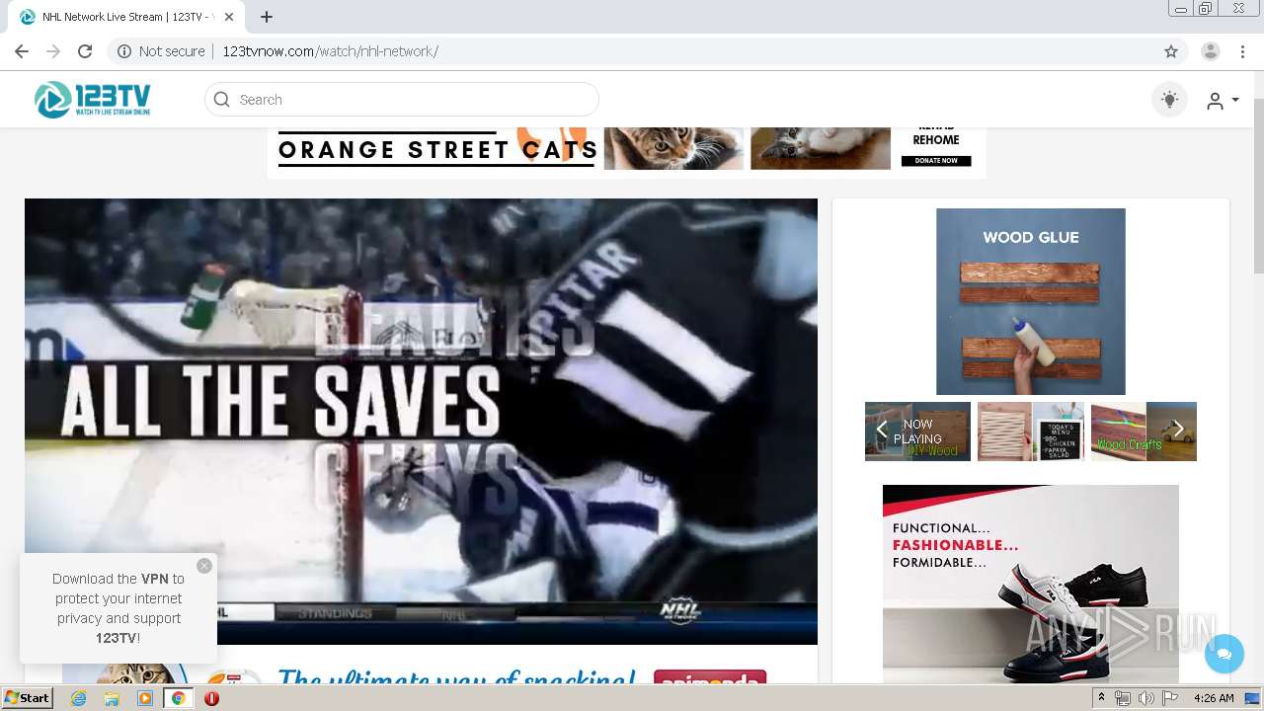Show hidden system tray icons
Viewport: 1264px width, 711px height.
[x=1102, y=698]
